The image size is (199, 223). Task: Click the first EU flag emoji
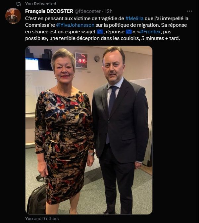click(x=100, y=32)
